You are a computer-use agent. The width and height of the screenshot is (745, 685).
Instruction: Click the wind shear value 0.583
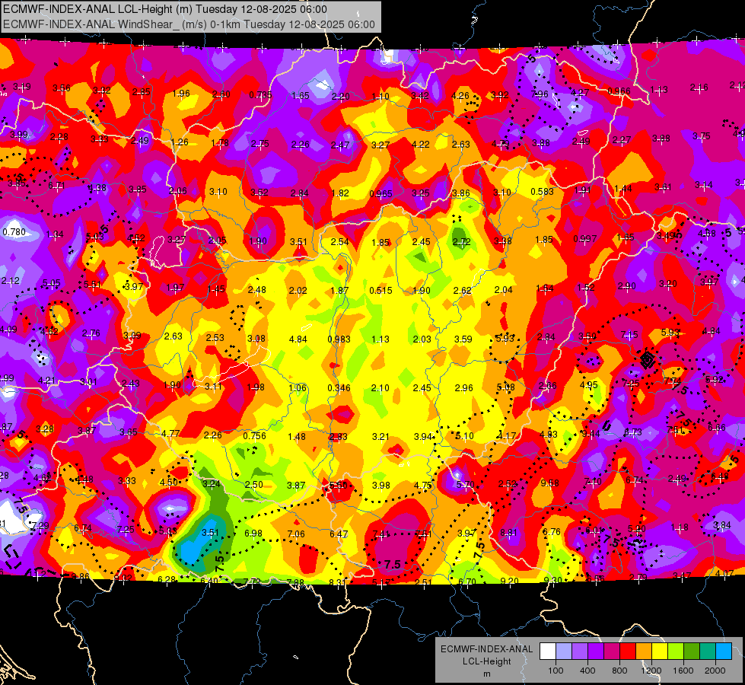point(542,192)
